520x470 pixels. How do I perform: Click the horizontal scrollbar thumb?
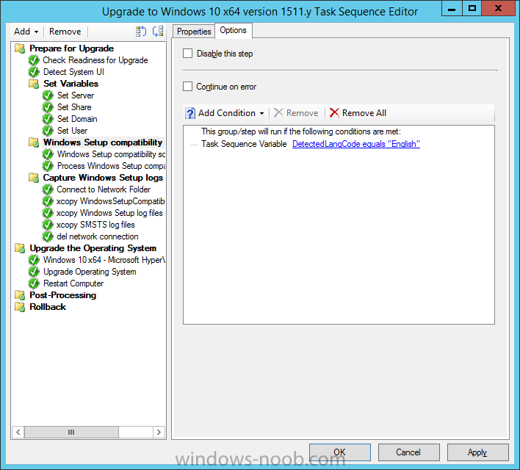[71, 433]
